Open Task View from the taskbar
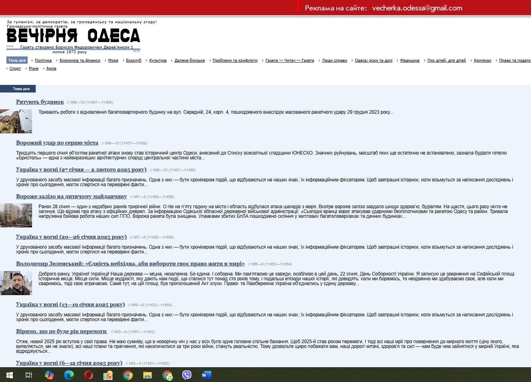Viewport: 531px width, 382px height. coord(29,375)
